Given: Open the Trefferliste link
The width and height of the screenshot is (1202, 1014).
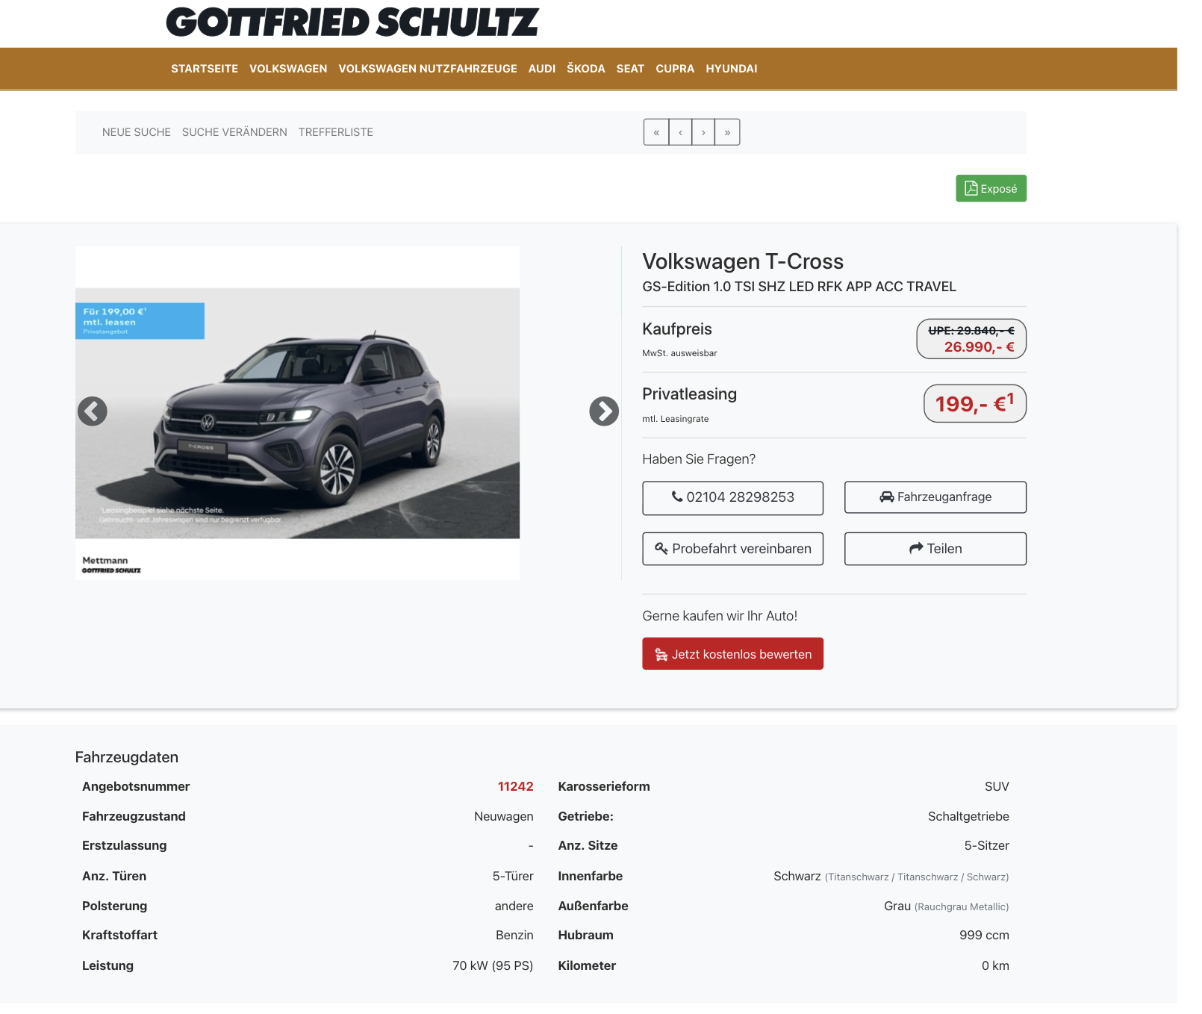Looking at the screenshot, I should pyautogui.click(x=335, y=132).
